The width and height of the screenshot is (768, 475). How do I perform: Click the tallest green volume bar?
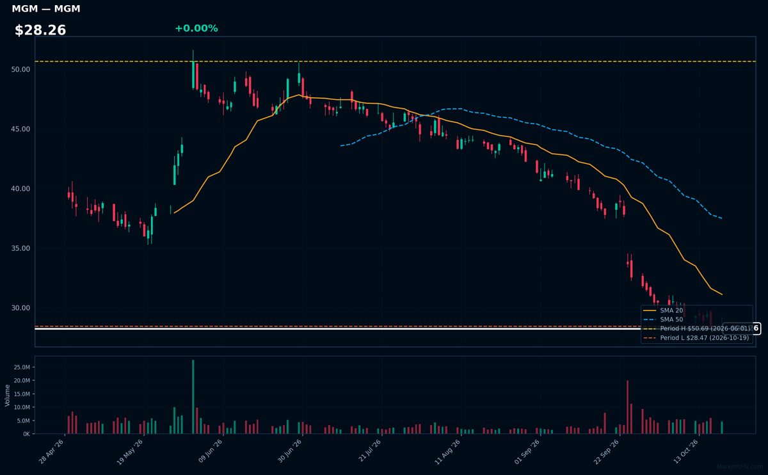coord(193,397)
